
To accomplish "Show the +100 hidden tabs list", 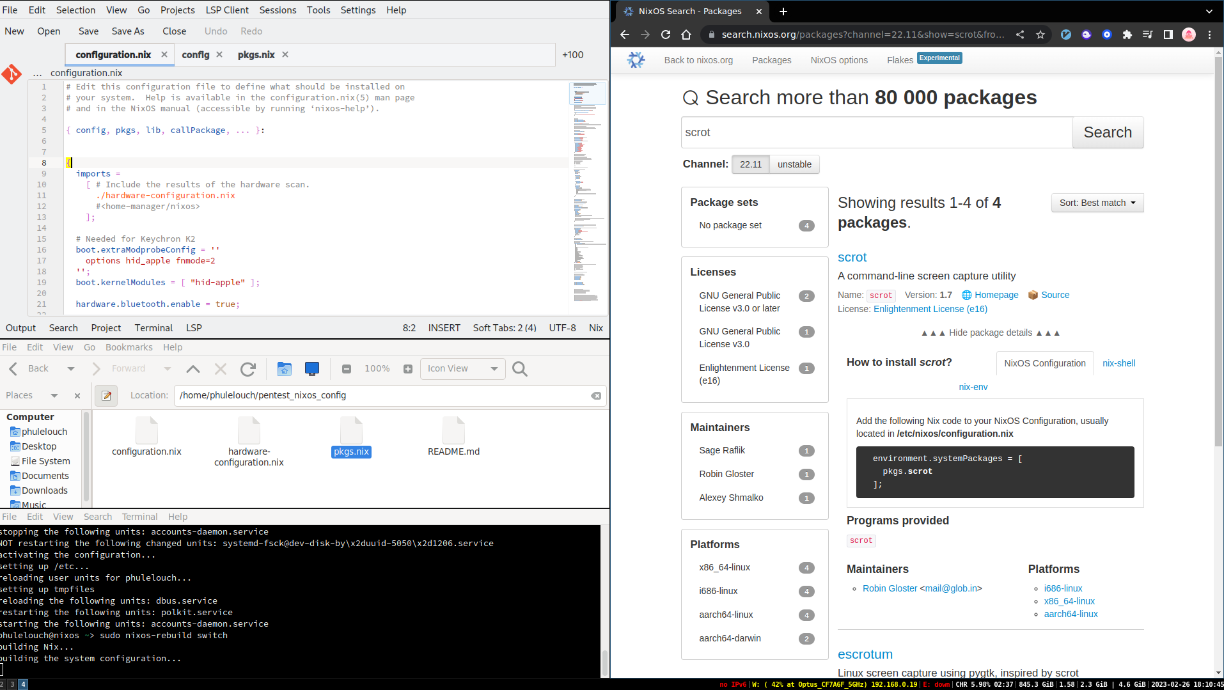I will [572, 54].
